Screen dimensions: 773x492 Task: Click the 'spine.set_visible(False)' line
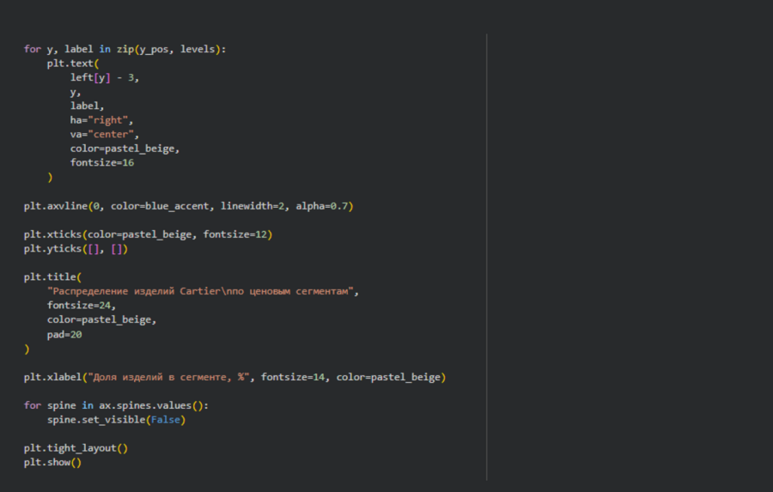pos(116,420)
